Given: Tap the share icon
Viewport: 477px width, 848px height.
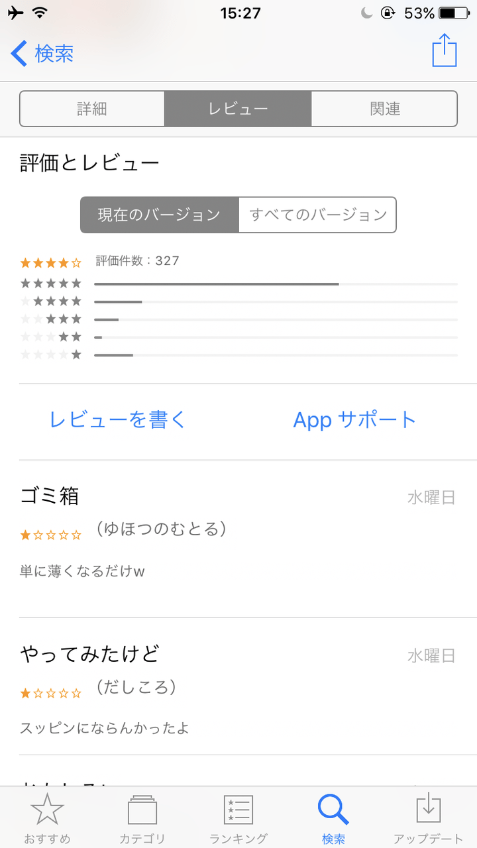Looking at the screenshot, I should 445,50.
